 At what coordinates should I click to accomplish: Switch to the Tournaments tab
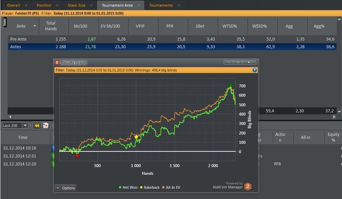tap(161, 5)
